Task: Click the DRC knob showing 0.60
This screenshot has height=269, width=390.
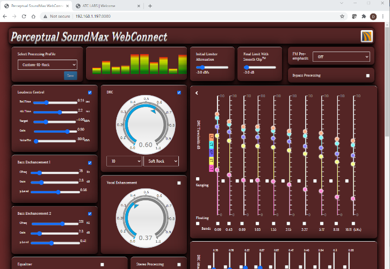Action: (x=146, y=125)
